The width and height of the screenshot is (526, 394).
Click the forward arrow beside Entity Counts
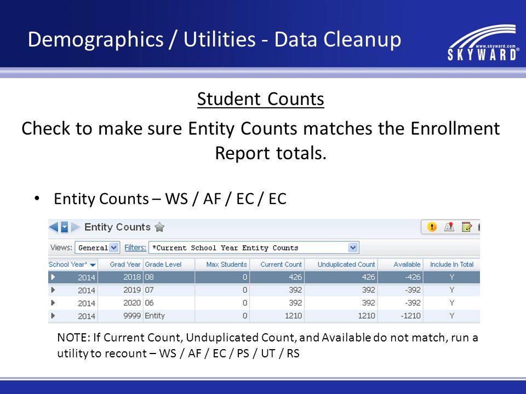point(75,227)
